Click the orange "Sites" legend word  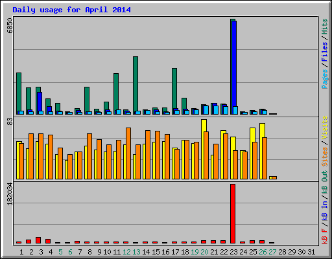coord(325,157)
